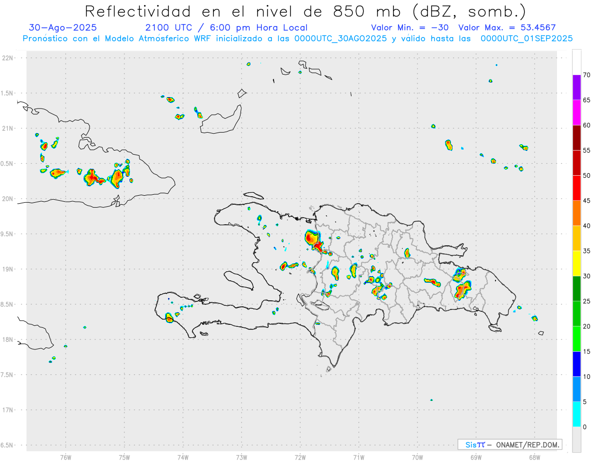This screenshot has width=600, height=464.
Task: Click the '72W' longitude axis label
Action: pos(300,457)
